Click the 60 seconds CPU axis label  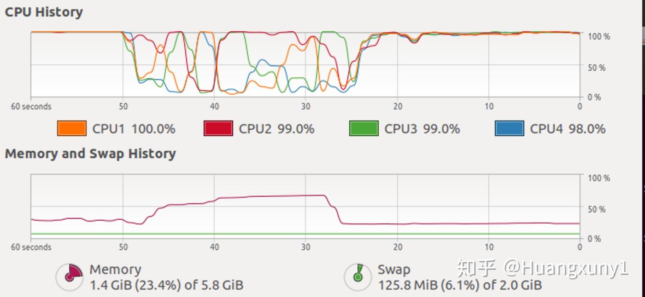point(31,107)
